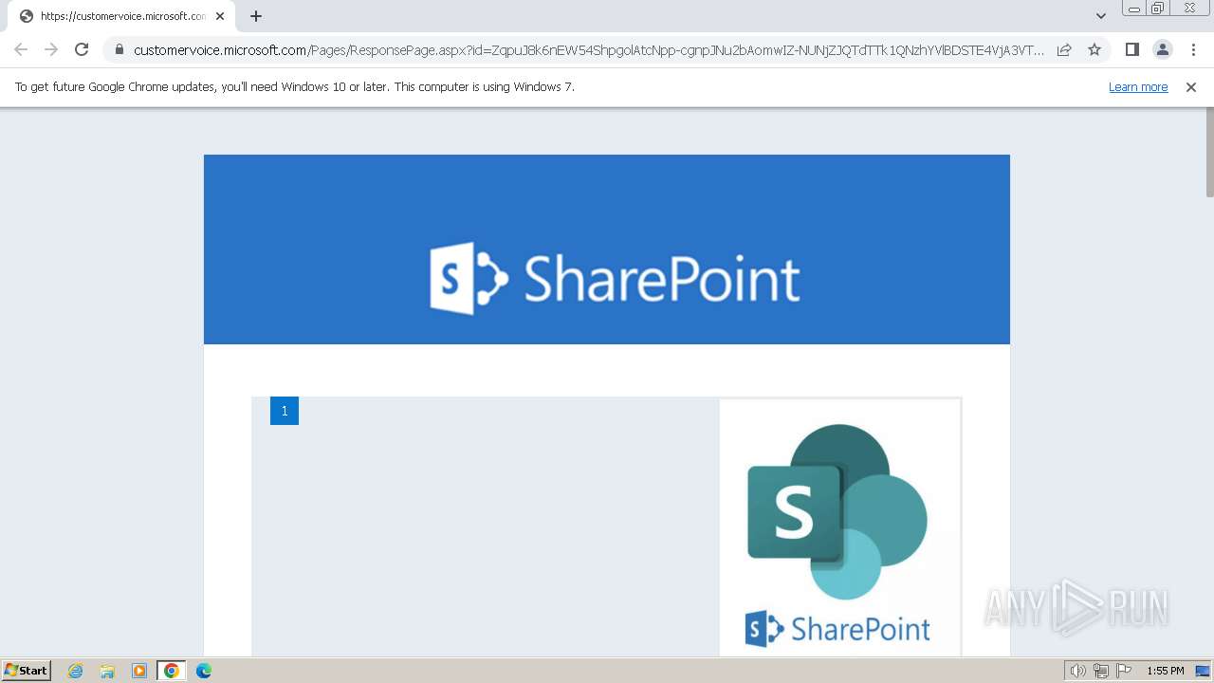This screenshot has height=683, width=1214.
Task: Switch to Chrome in the taskbar
Action: point(172,671)
